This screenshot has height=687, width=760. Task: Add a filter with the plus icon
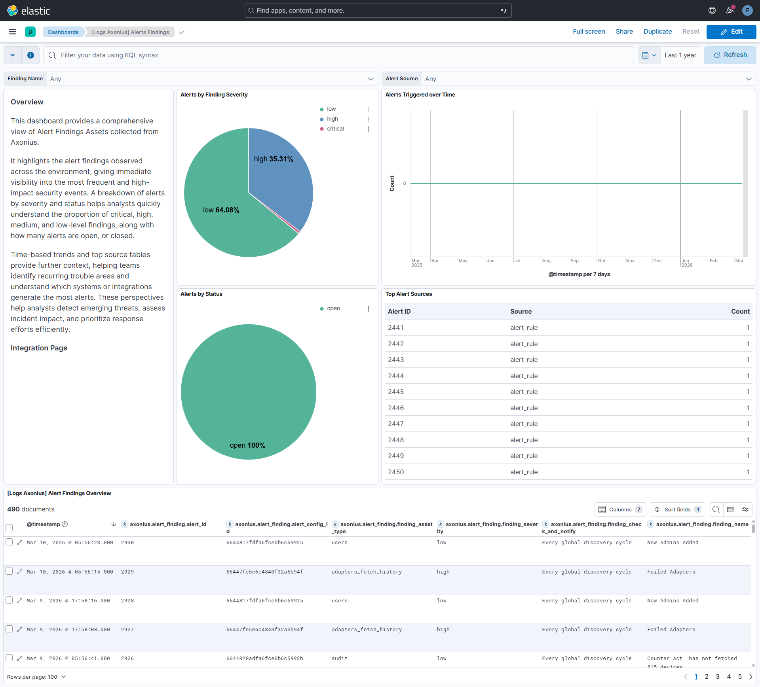click(x=30, y=55)
